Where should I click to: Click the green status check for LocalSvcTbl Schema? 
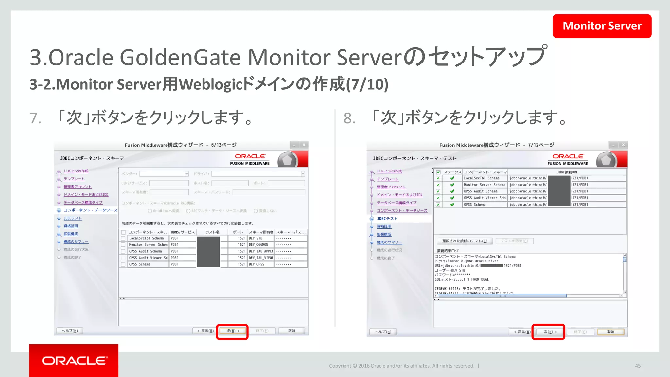[x=452, y=178]
